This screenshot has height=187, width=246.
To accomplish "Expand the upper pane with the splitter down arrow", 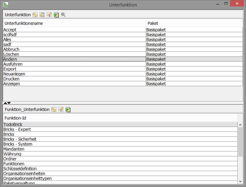I will pyautogui.click(x=9, y=103).
